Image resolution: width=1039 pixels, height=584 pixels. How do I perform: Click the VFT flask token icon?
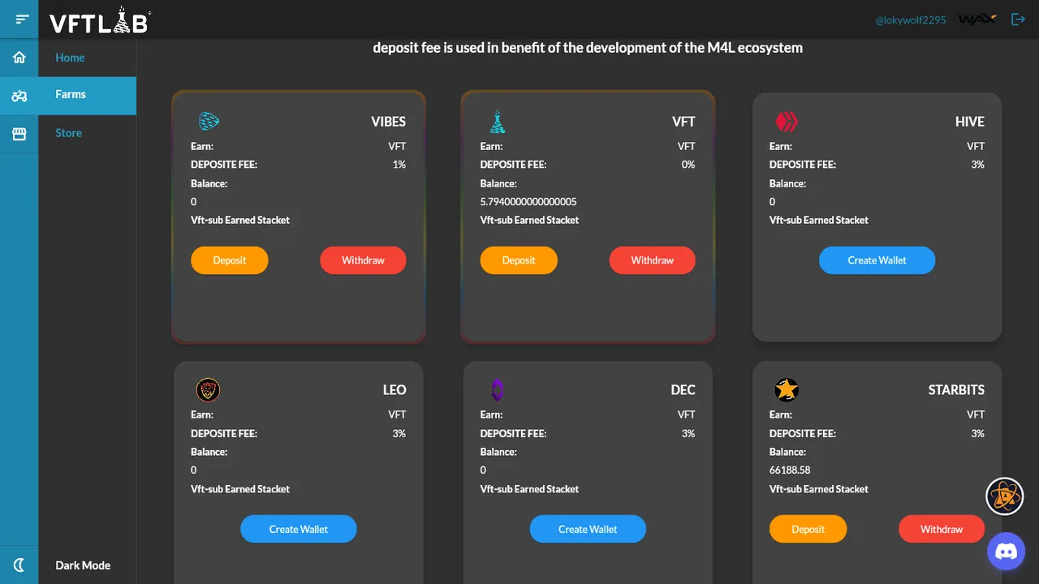[498, 122]
